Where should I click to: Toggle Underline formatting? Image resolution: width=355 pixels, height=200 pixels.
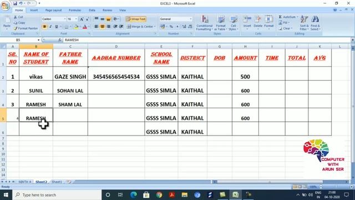click(57, 27)
